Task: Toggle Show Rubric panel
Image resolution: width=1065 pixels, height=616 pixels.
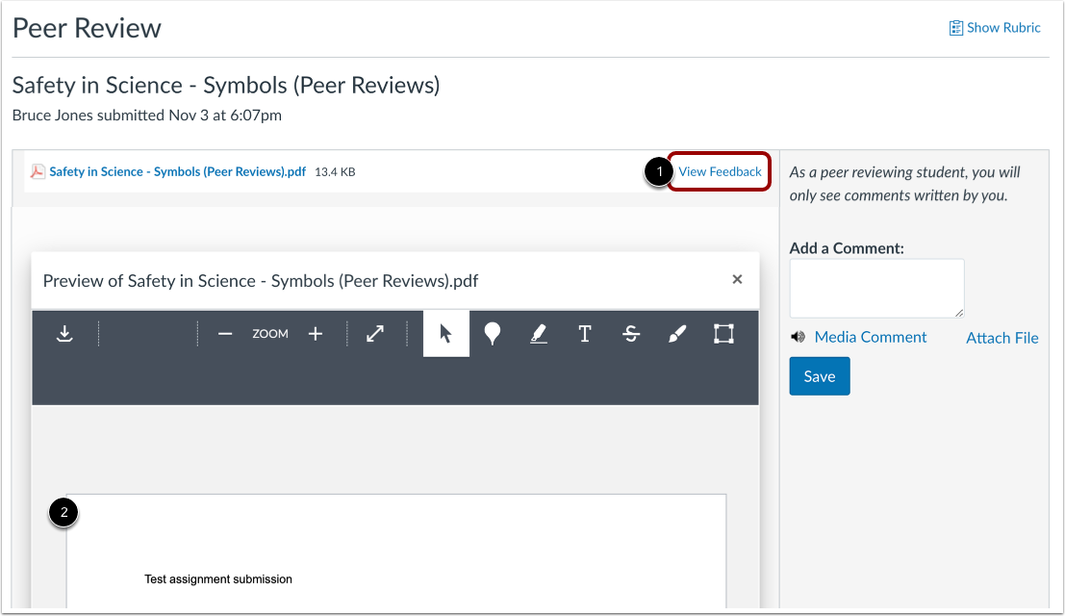Action: (995, 27)
